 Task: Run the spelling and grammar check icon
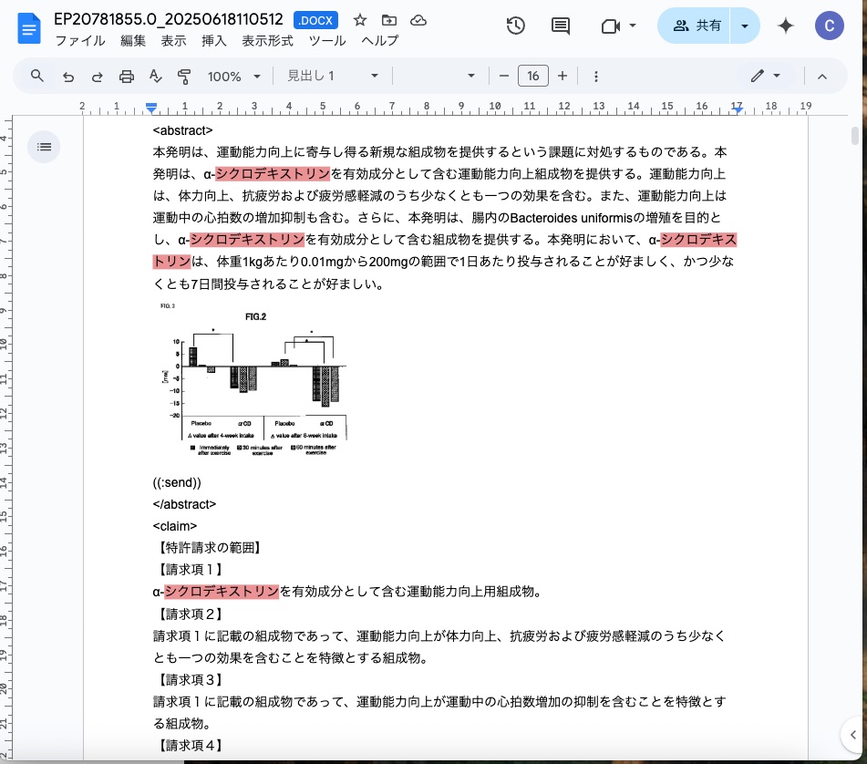point(155,77)
